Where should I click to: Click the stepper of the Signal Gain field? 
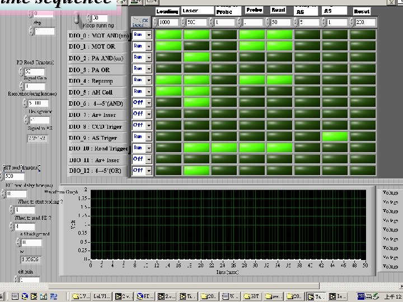[22, 86]
